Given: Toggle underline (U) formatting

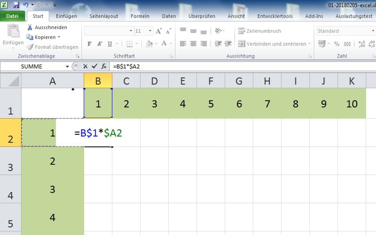Looking at the screenshot, I should (110, 44).
